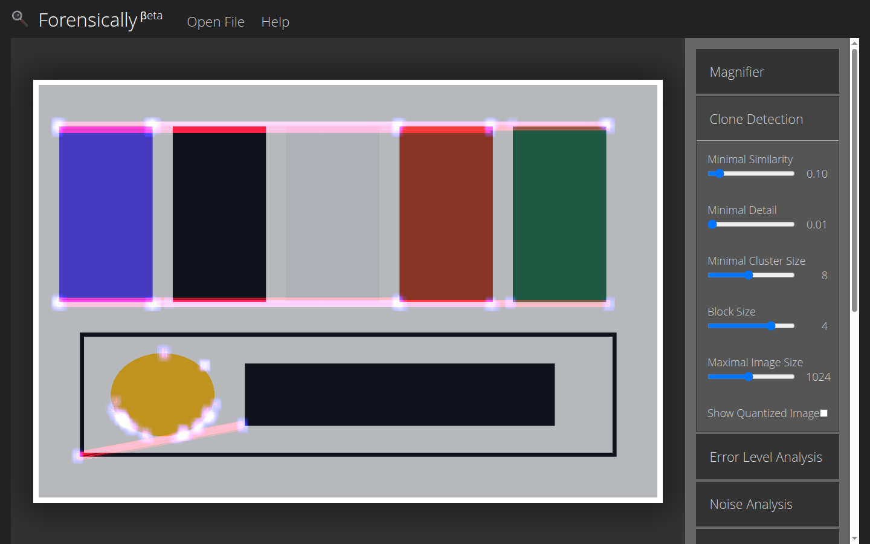Screen dimensions: 870x544
Task: Click the 0.01 Minimal Detail value
Action: pos(817,225)
